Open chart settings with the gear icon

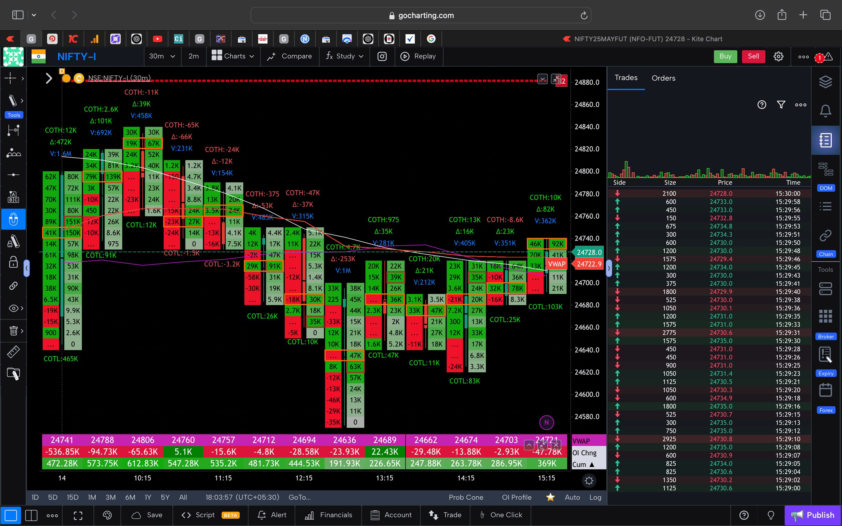tap(778, 57)
